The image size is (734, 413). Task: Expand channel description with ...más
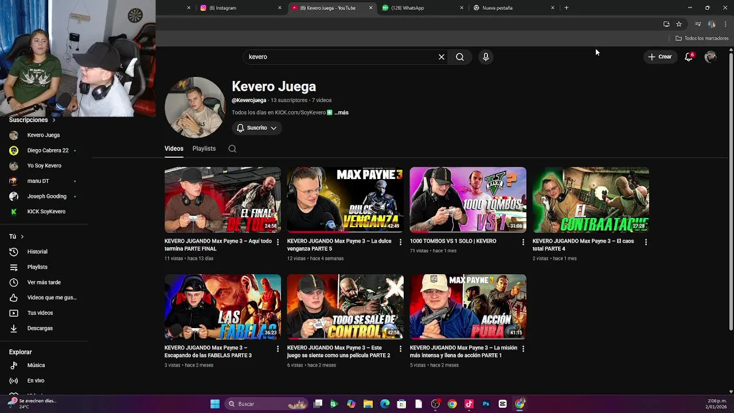342,113
